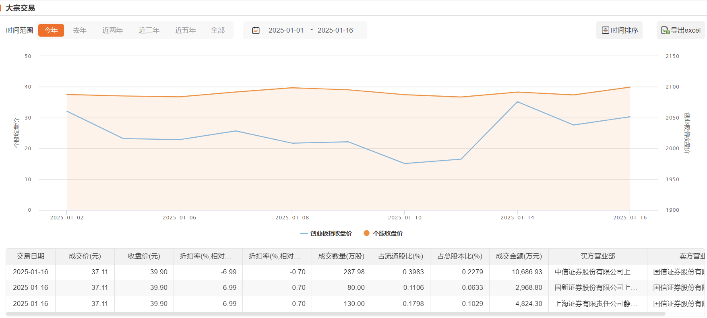The width and height of the screenshot is (707, 318).
Task: Click the 中信证券 buyer branch cell
Action: click(595, 272)
